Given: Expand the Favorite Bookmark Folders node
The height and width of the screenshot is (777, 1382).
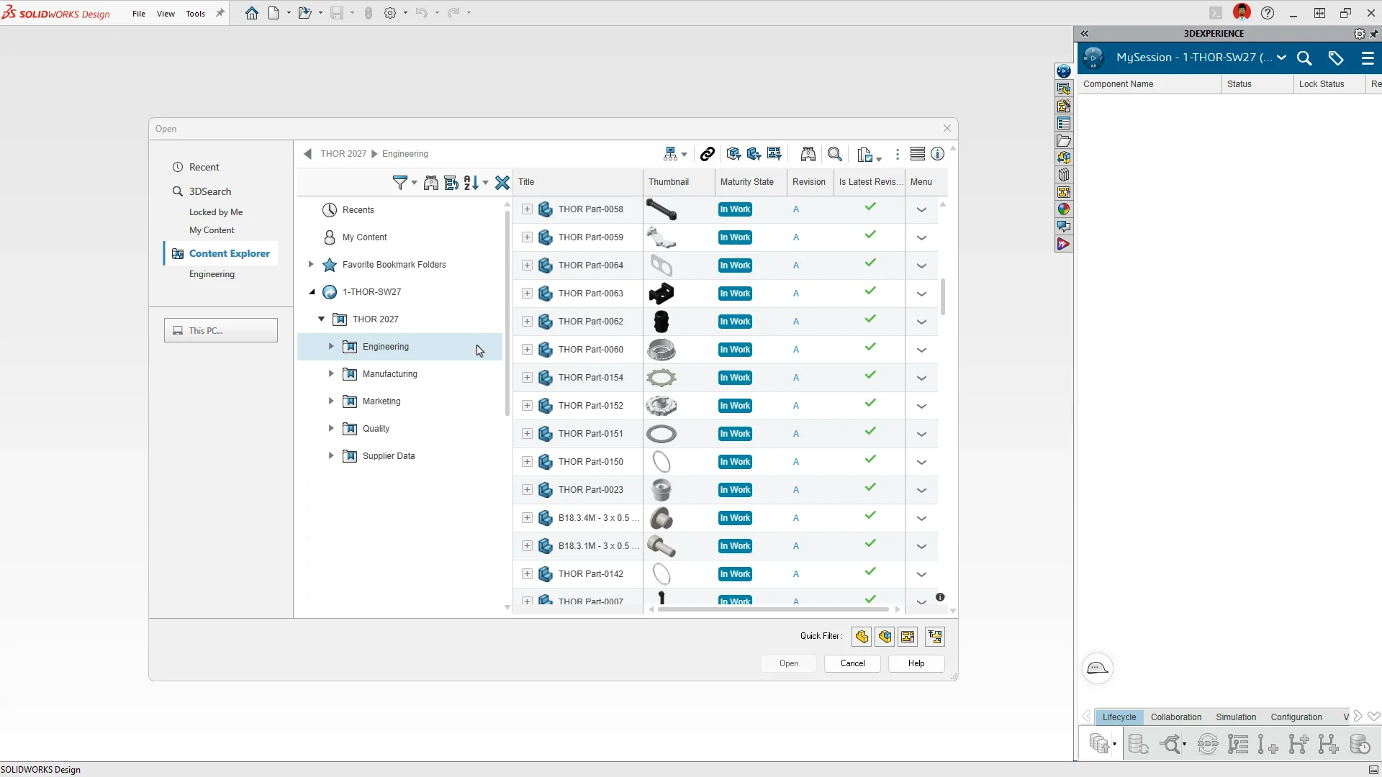Looking at the screenshot, I should (311, 264).
